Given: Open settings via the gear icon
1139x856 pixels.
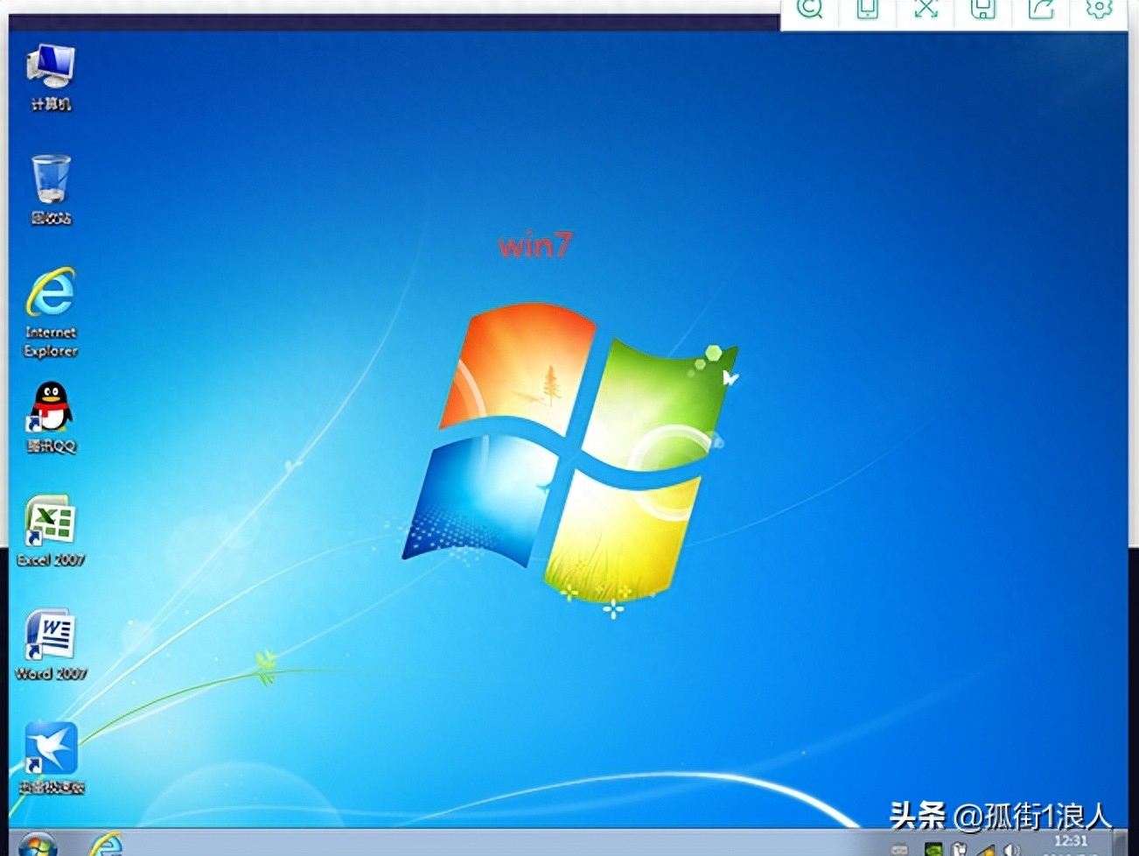Looking at the screenshot, I should (1099, 10).
